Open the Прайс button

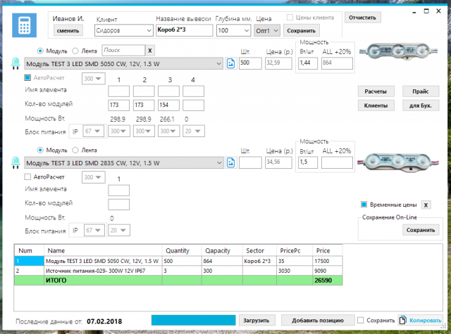[421, 91]
